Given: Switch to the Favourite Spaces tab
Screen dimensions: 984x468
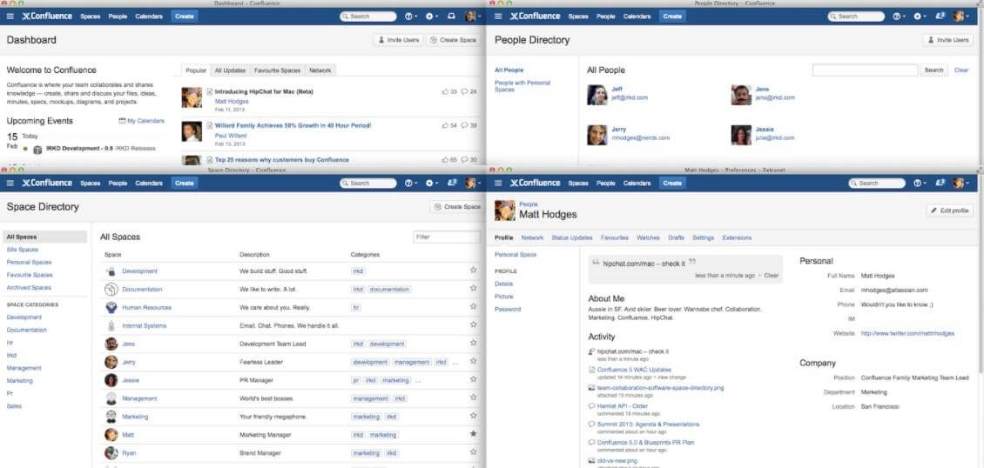Looking at the screenshot, I should click(x=278, y=70).
